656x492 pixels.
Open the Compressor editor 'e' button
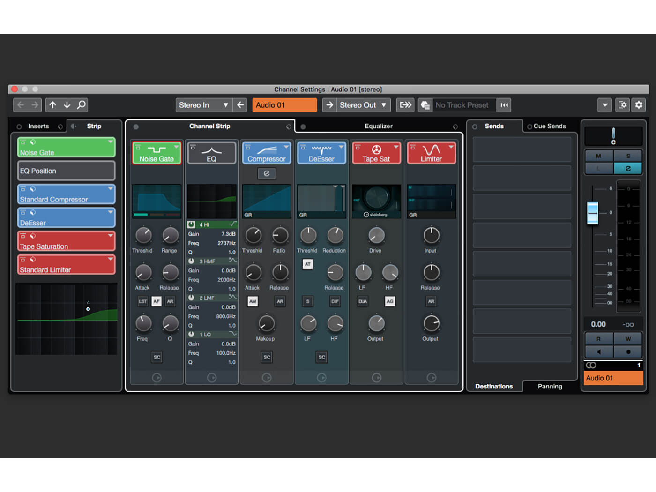click(x=267, y=173)
